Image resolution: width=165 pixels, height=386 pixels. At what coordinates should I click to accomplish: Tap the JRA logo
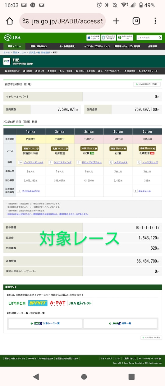coord(12,38)
